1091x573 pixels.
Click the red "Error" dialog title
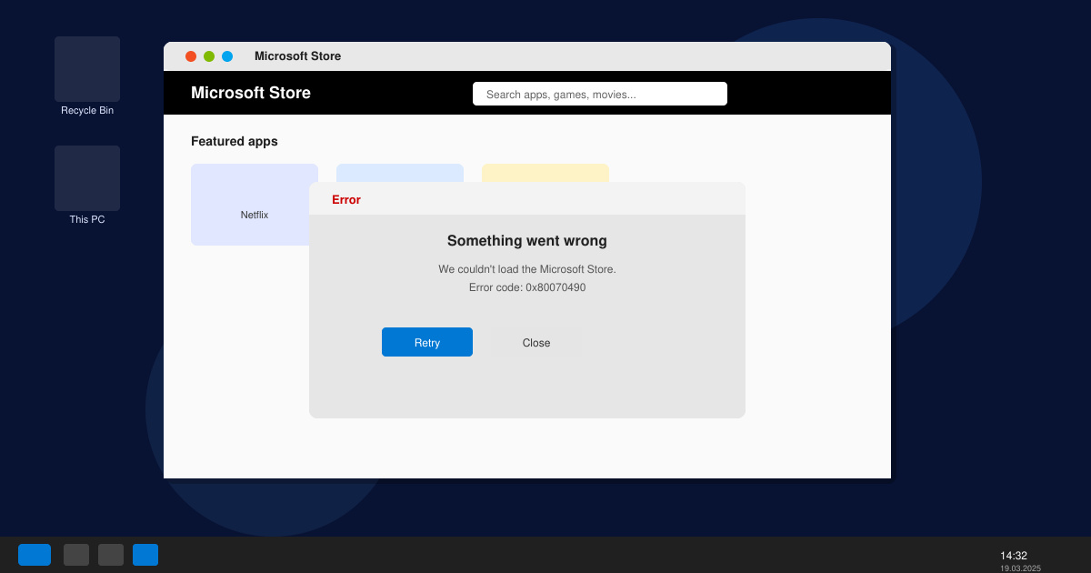(346, 199)
